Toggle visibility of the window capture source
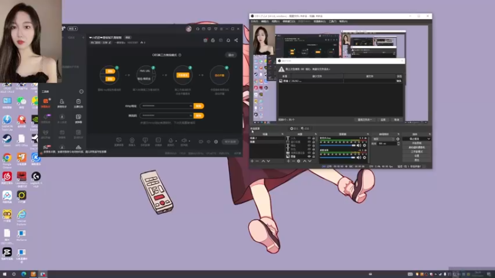 tap(309, 142)
